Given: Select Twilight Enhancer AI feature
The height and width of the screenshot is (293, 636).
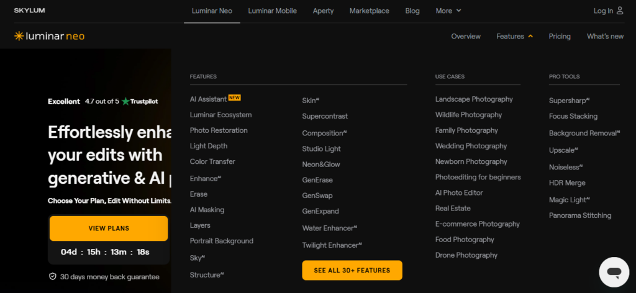Looking at the screenshot, I should click(332, 245).
